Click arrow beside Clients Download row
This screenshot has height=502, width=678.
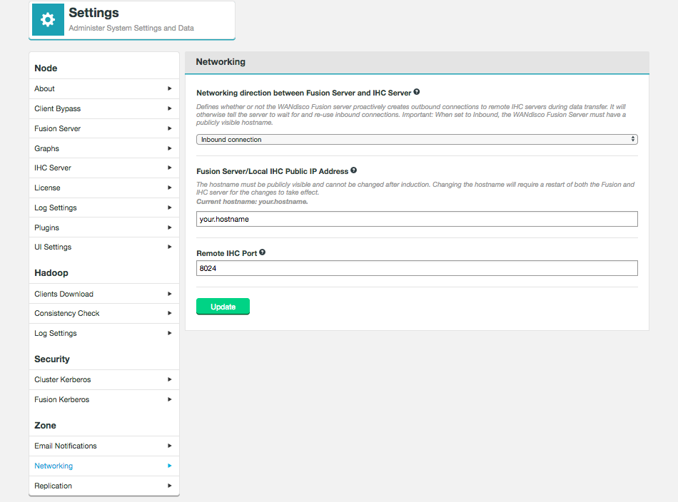click(x=170, y=294)
